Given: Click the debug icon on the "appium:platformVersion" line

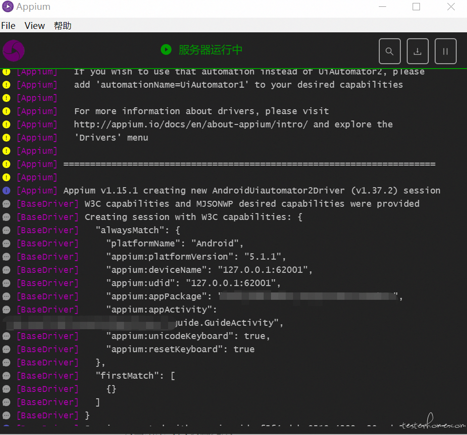Looking at the screenshot, I should coord(6,257).
